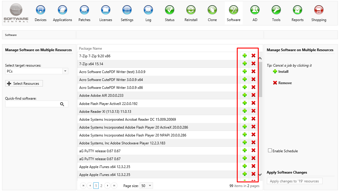Open the Devices section icon
This screenshot has height=192, width=339.
pos(40,10)
